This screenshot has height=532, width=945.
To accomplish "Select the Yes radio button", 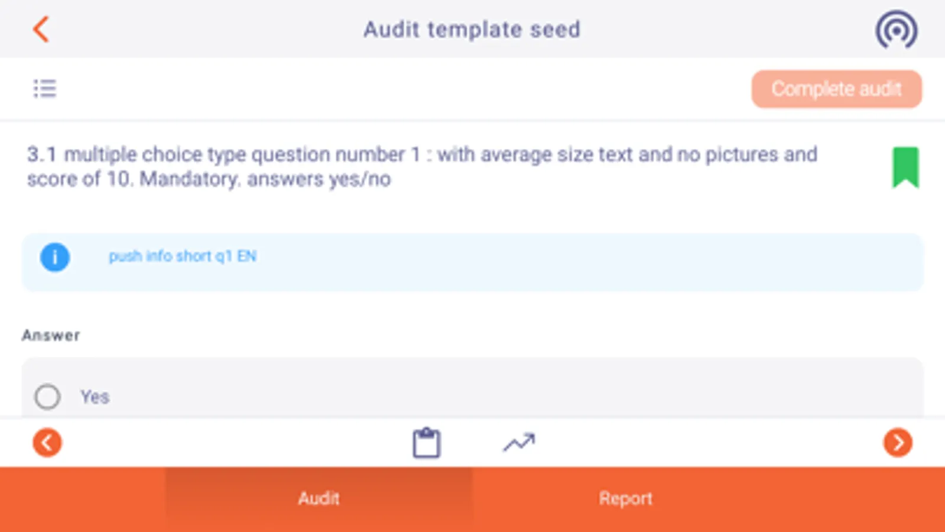I will (47, 397).
